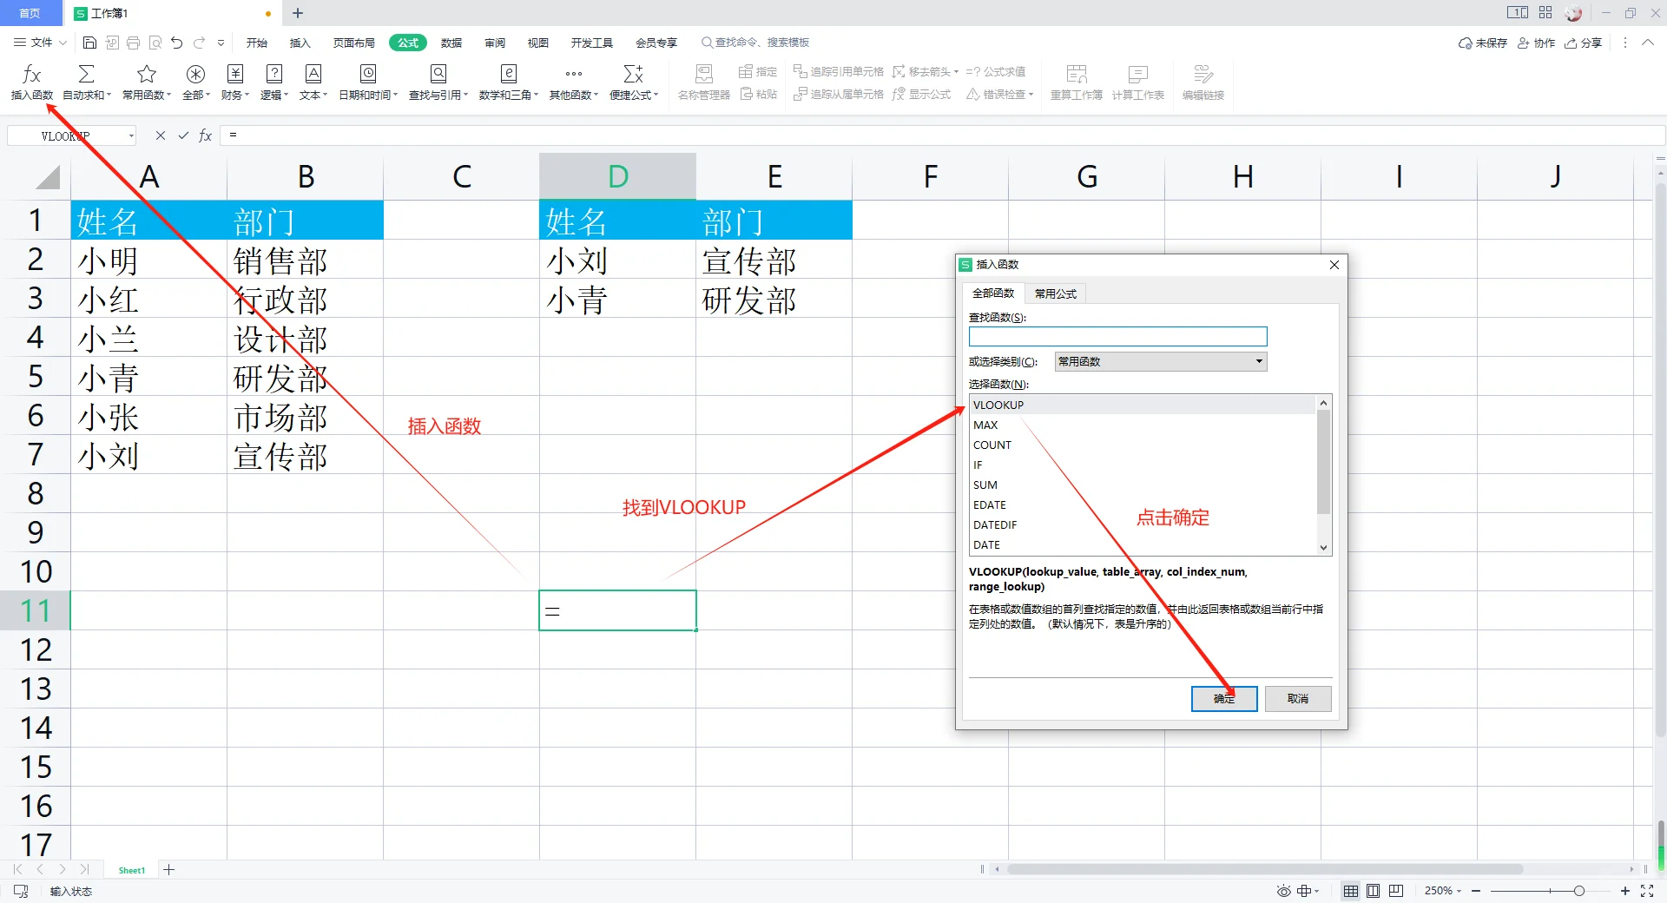Toggle full screen mode in status bar
Image resolution: width=1667 pixels, height=903 pixels.
click(x=1649, y=891)
